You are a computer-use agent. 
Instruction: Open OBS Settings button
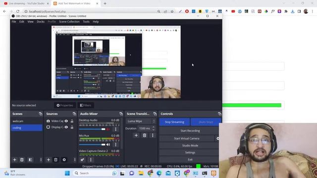190,153
